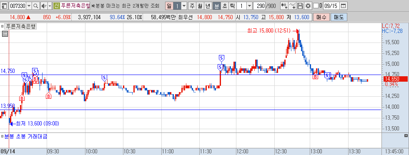Click the table grid icon below the chart title
Viewport: 409px width, 155px height.
(5, 34)
